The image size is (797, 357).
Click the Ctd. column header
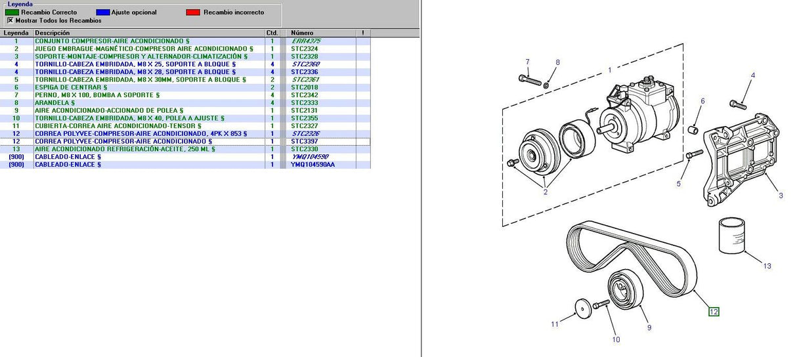(x=272, y=33)
